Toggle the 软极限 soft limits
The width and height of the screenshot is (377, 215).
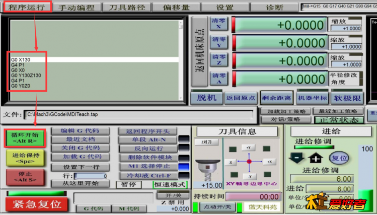(347, 98)
